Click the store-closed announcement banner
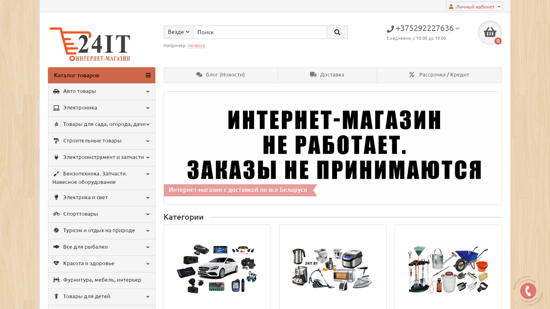 point(333,148)
